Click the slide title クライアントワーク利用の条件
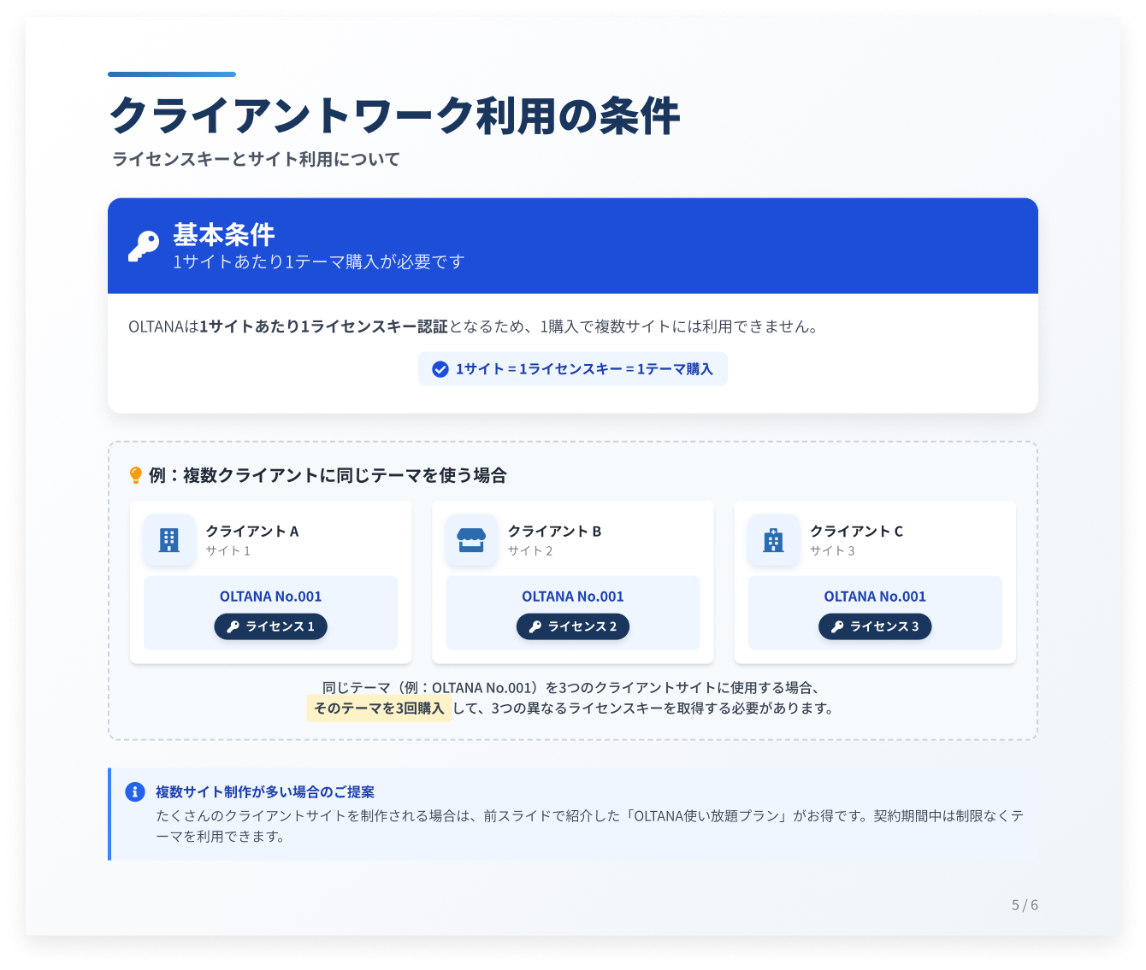The image size is (1146, 970). click(x=395, y=115)
